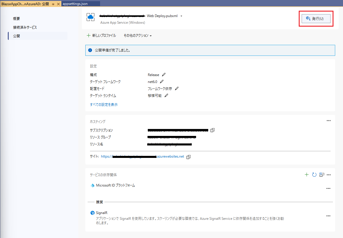Open SignalR row more options
The width and height of the screenshot is (343, 238).
point(328,216)
